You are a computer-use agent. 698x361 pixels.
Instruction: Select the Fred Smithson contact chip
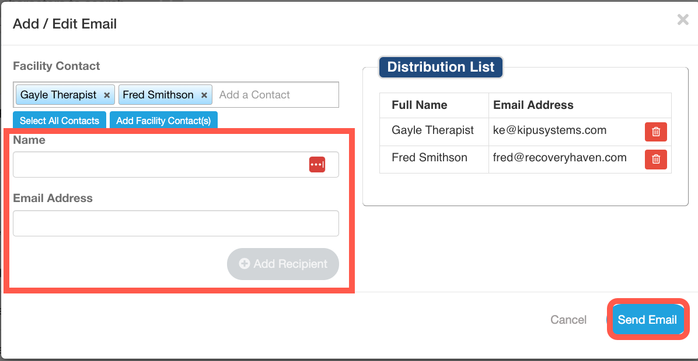click(158, 95)
